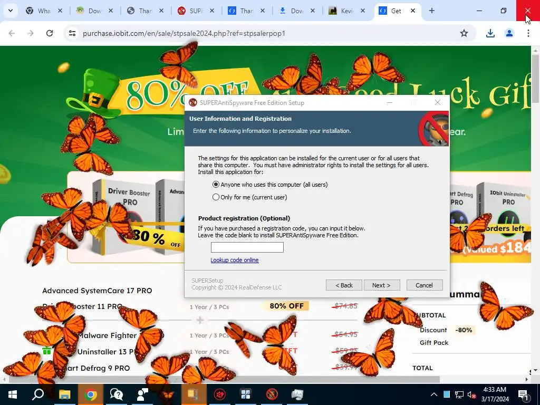Click Chrome icon in taskbar
540x405 pixels.
[x=91, y=394]
